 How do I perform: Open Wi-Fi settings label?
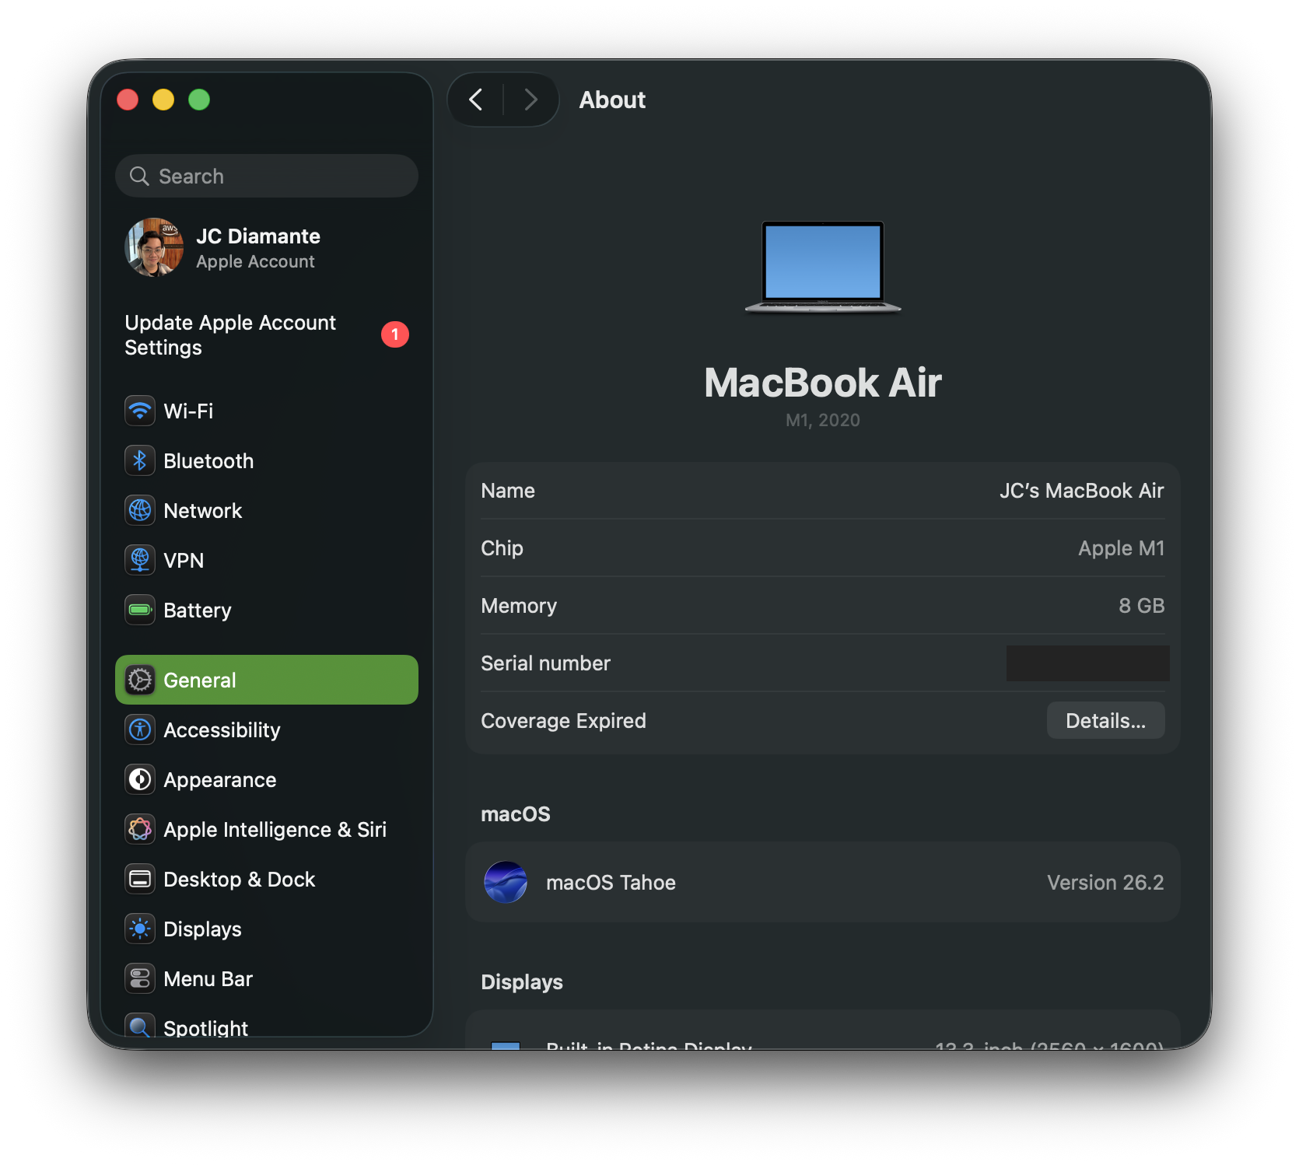[188, 411]
